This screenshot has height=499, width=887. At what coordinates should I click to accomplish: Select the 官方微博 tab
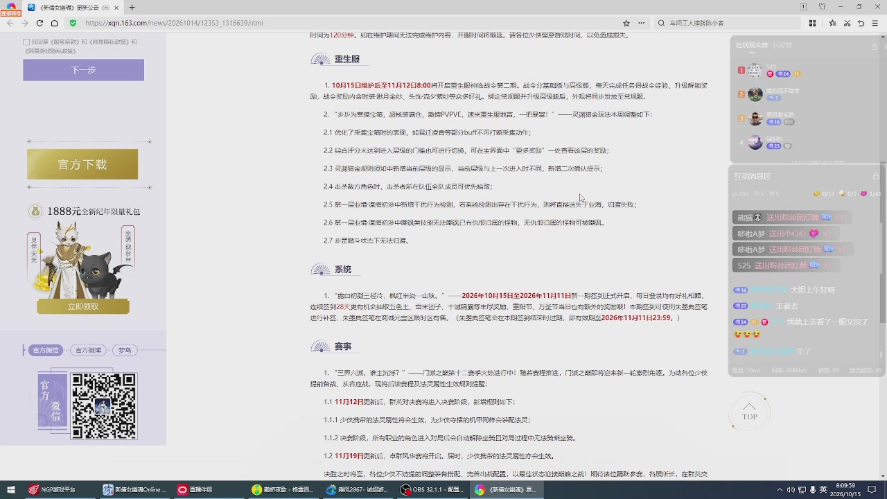[x=88, y=350]
